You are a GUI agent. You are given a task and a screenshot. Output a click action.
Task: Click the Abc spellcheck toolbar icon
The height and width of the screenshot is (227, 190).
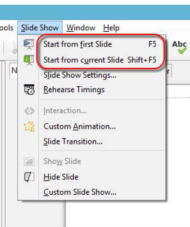pyautogui.click(x=180, y=47)
